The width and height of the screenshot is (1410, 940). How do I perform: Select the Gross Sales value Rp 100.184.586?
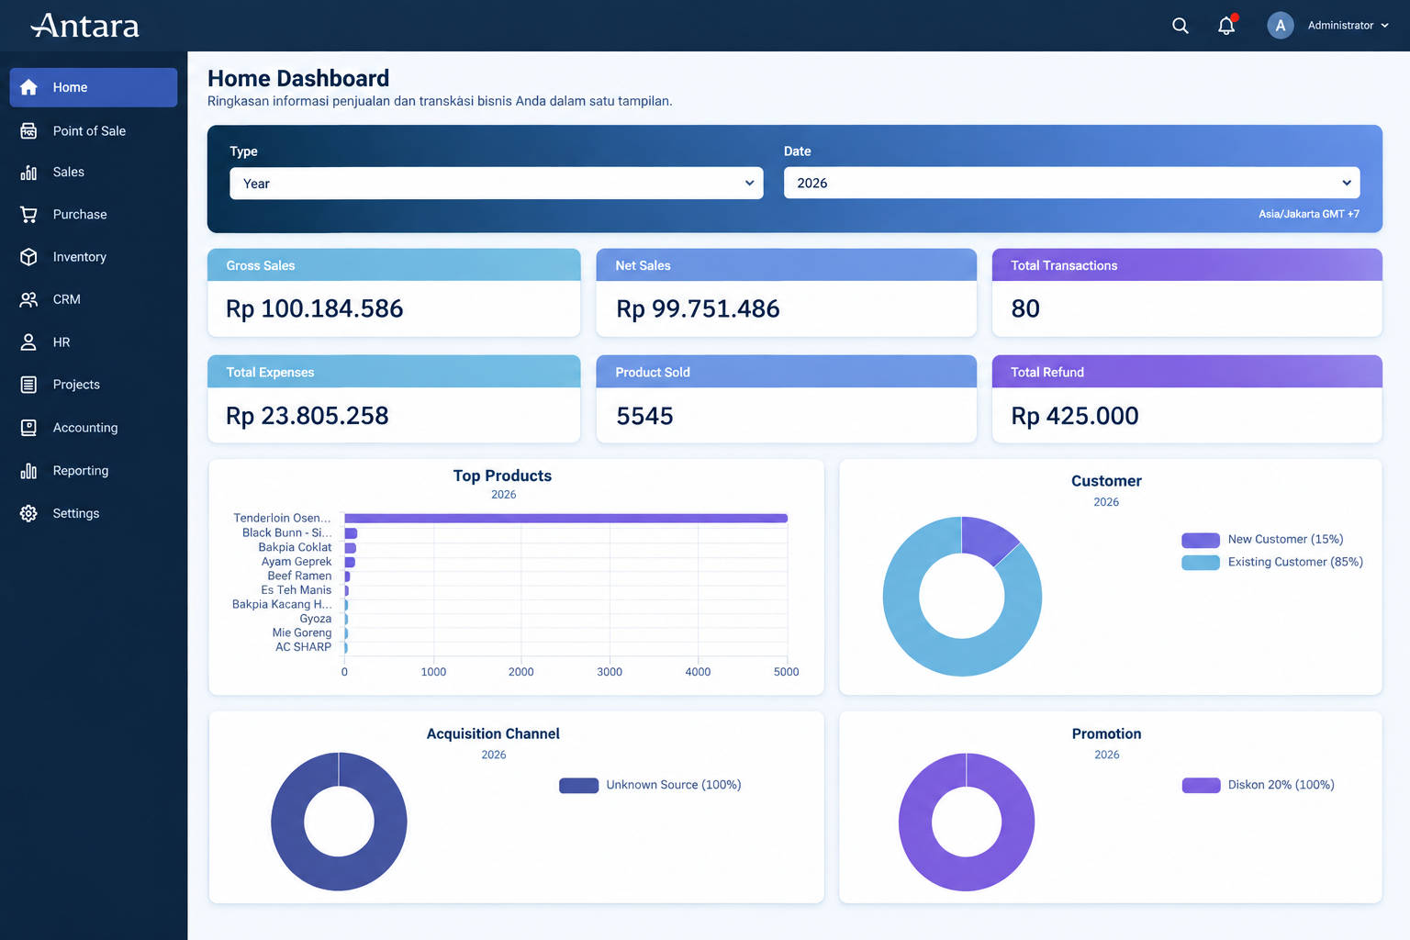tap(315, 309)
